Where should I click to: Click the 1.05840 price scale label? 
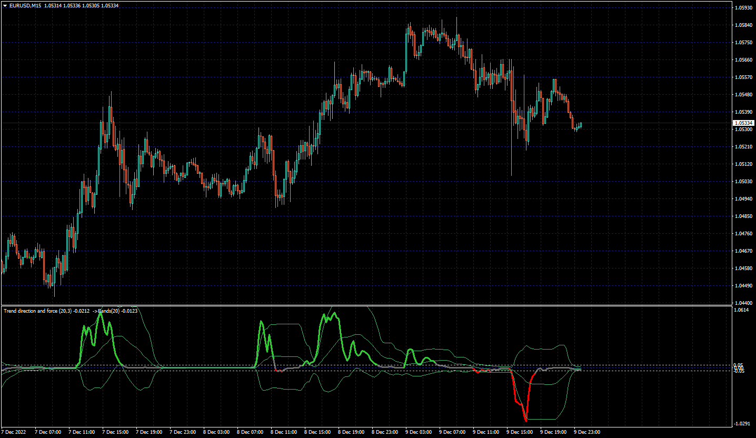point(743,25)
